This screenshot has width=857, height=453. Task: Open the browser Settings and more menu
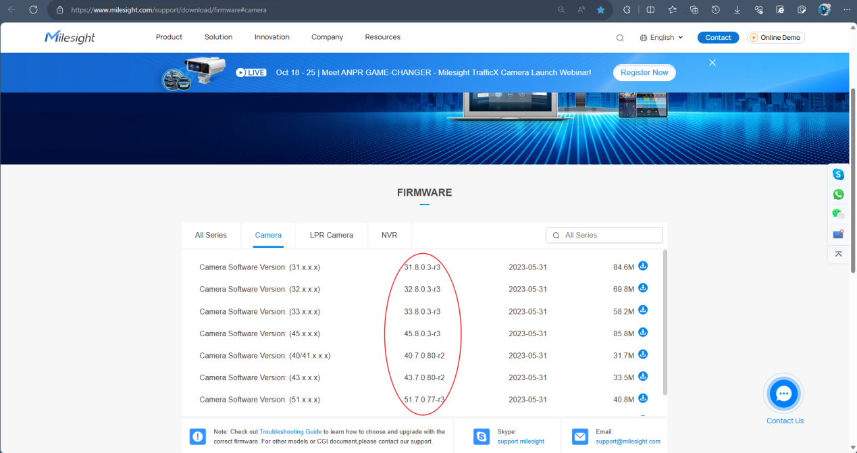[x=846, y=10]
